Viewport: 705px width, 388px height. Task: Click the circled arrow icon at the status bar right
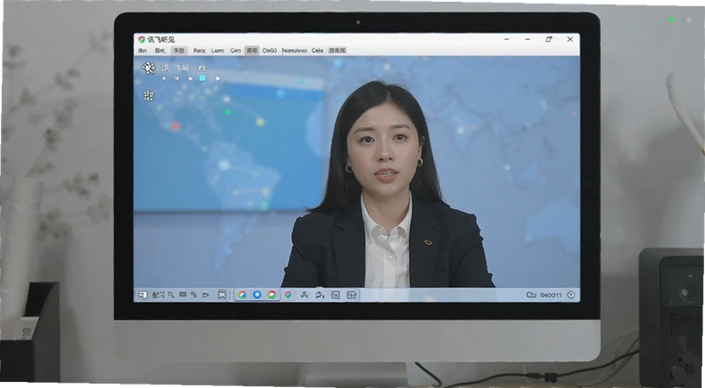click(571, 295)
